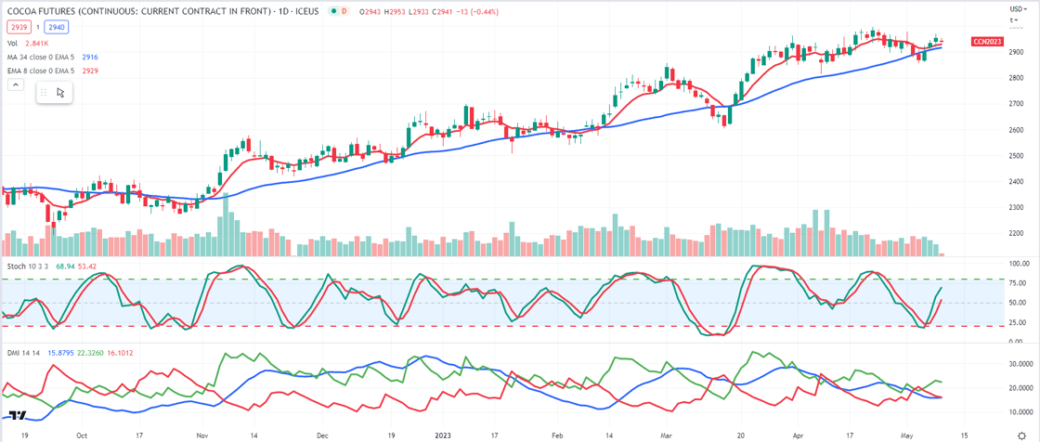Click the H2953 high price value
Viewport: 1040px width, 442px height.
click(x=396, y=12)
